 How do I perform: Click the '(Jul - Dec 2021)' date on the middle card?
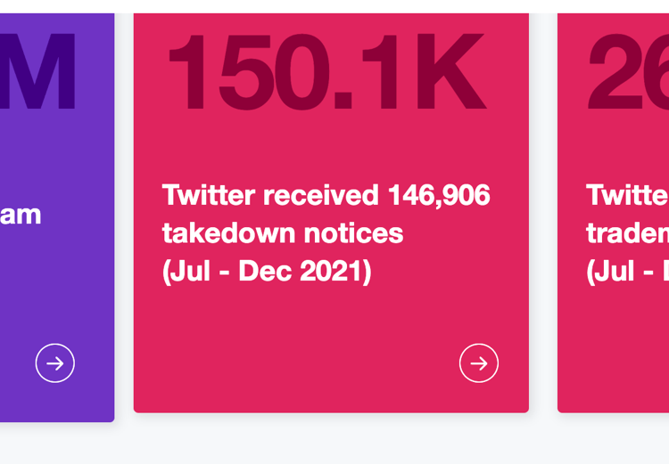pos(267,272)
